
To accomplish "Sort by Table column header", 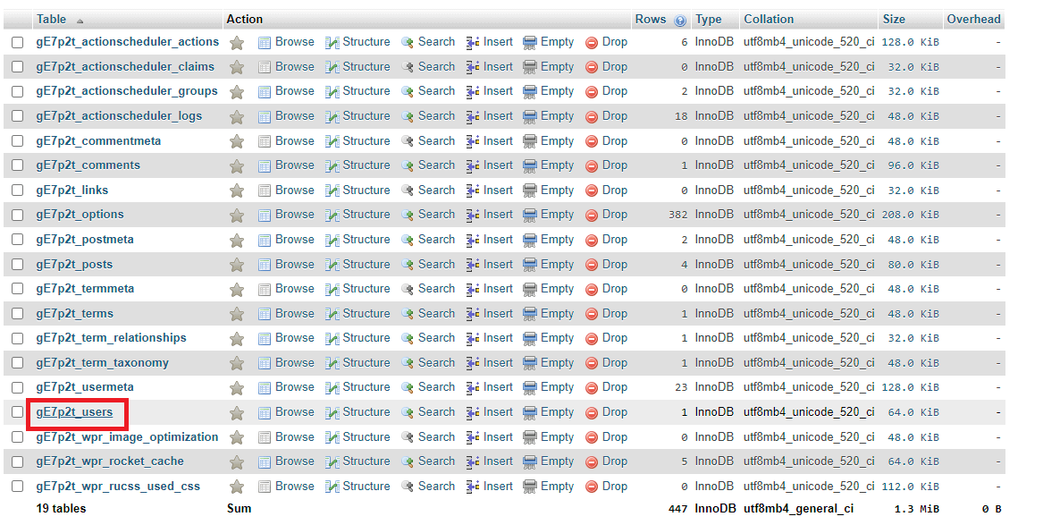I will (x=51, y=19).
